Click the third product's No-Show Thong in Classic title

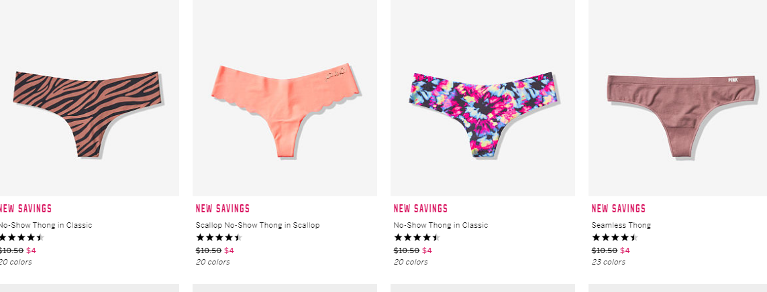click(441, 225)
